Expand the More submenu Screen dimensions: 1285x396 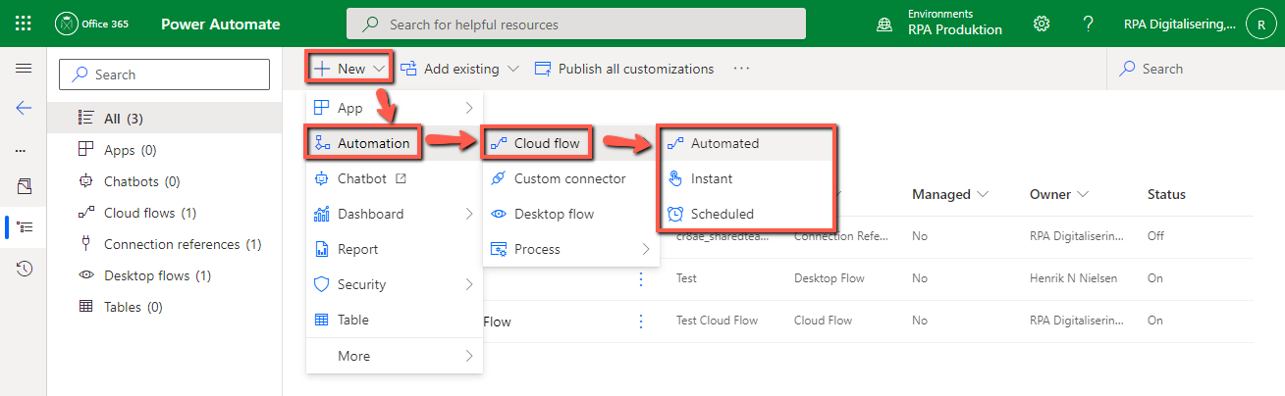tap(394, 356)
